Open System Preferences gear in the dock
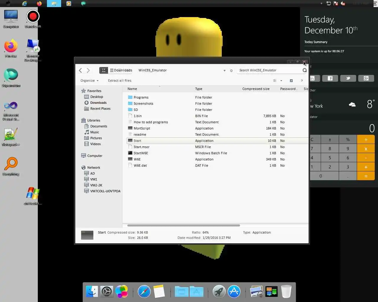The height and width of the screenshot is (302, 378). (107, 292)
